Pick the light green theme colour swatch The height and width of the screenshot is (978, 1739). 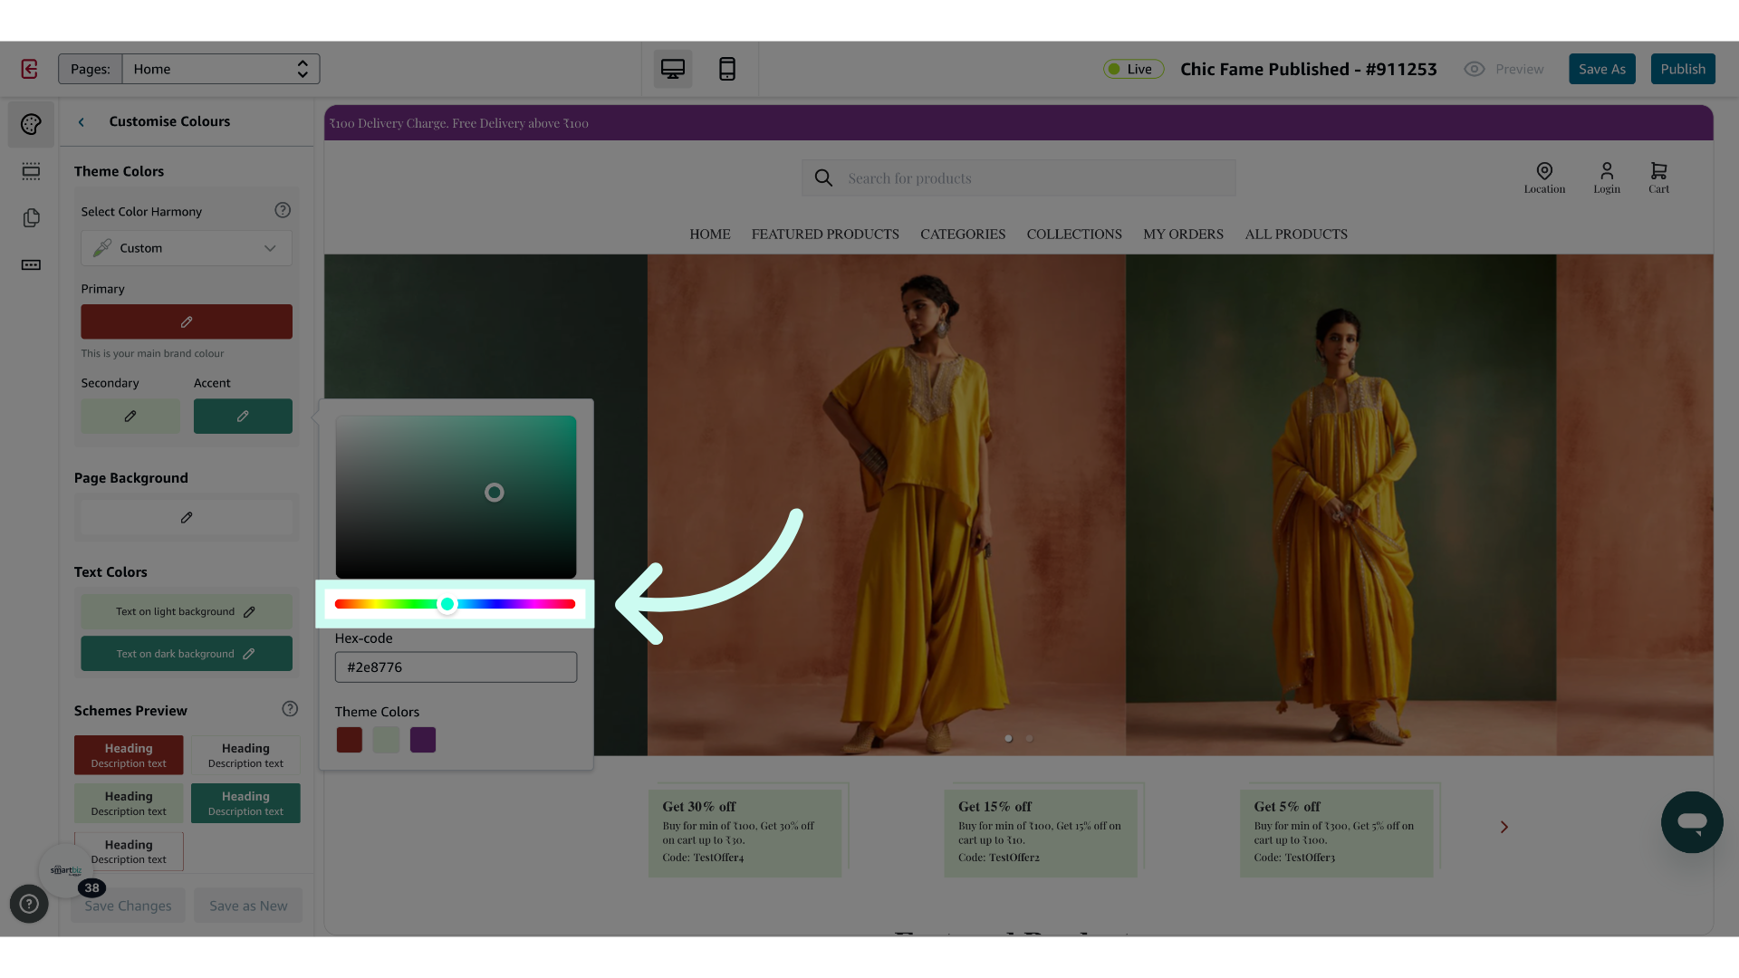click(x=386, y=740)
